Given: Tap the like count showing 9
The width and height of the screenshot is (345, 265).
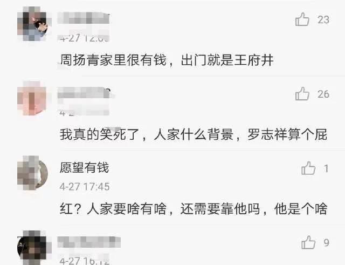Looking at the screenshot, I should pos(326,242).
